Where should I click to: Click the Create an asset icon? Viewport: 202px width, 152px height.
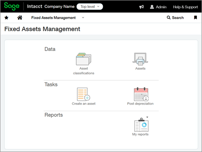pos(83,94)
